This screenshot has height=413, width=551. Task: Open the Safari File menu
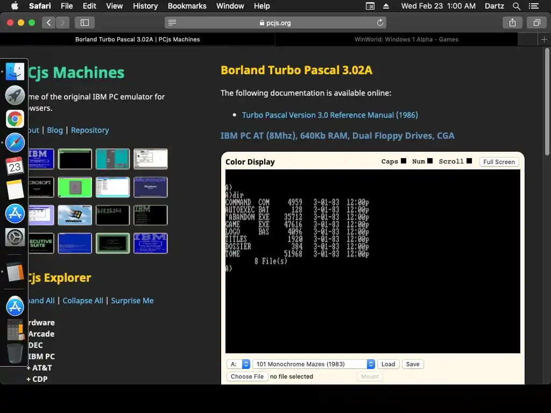click(66, 6)
